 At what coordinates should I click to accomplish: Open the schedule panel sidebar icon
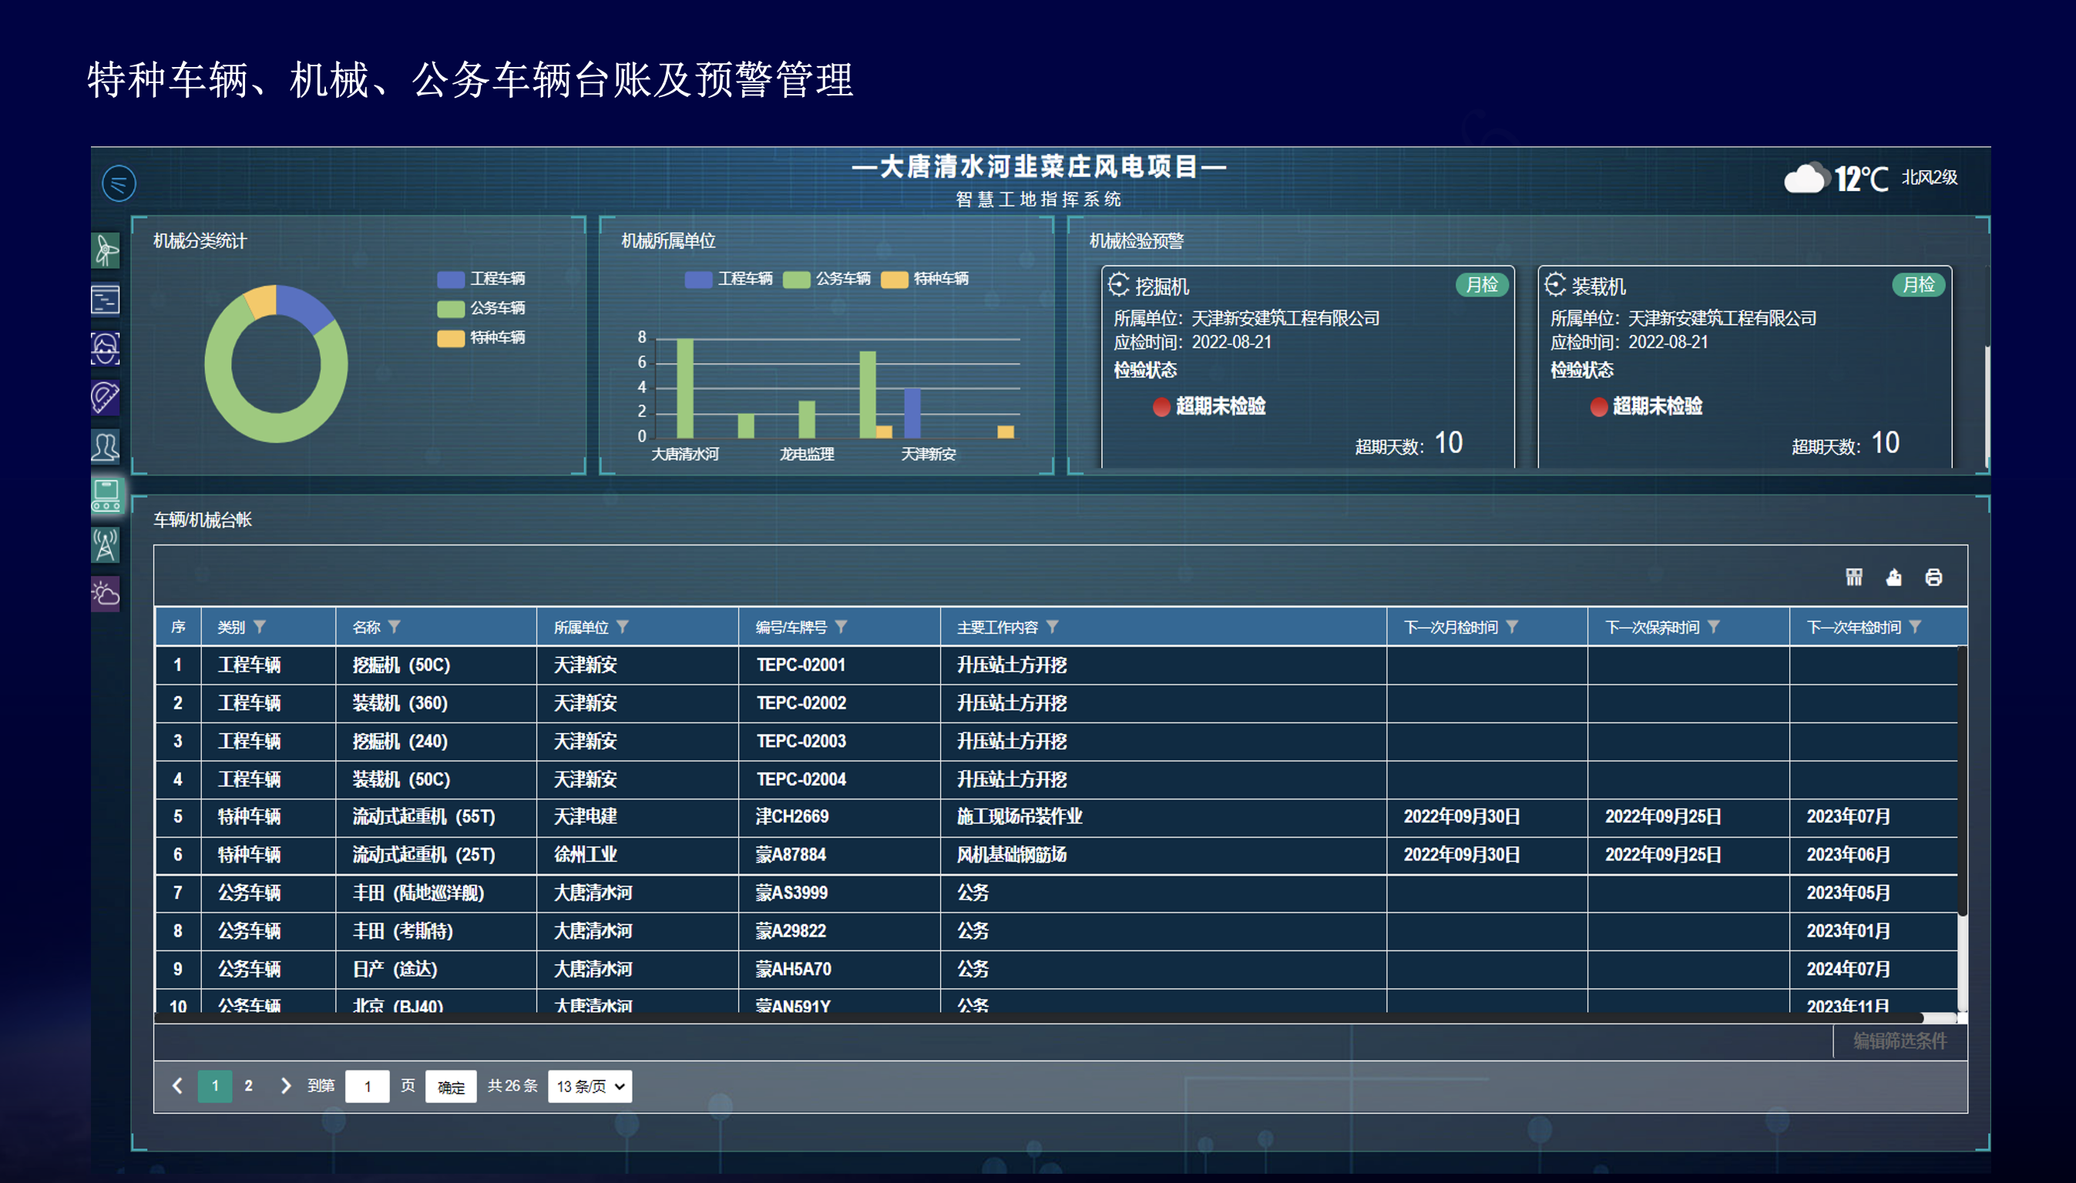click(106, 299)
